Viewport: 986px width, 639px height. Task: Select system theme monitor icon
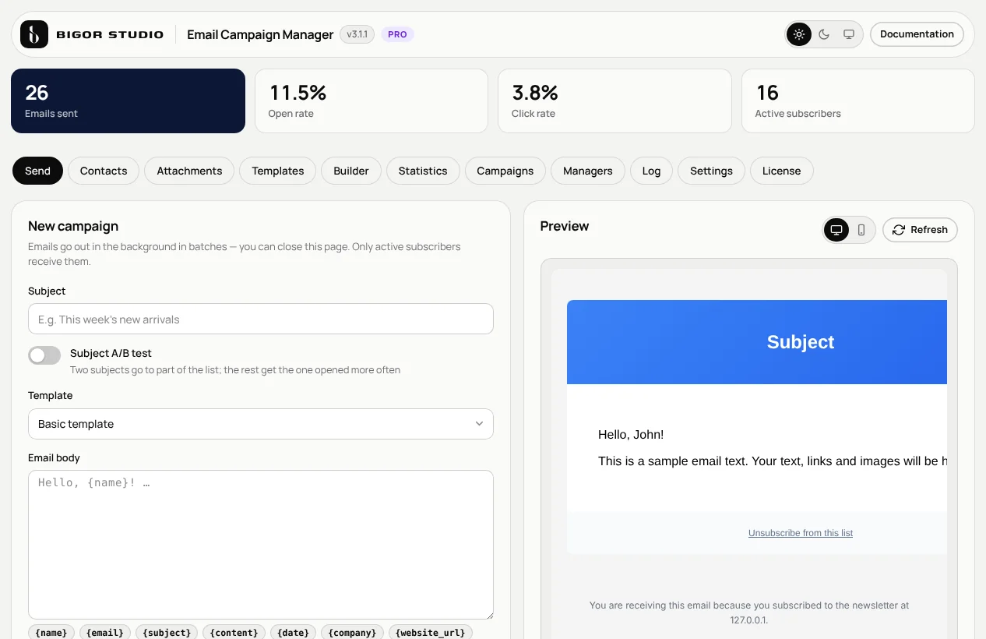click(849, 34)
